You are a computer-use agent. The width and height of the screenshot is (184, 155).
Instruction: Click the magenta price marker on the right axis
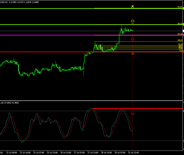point(183,35)
